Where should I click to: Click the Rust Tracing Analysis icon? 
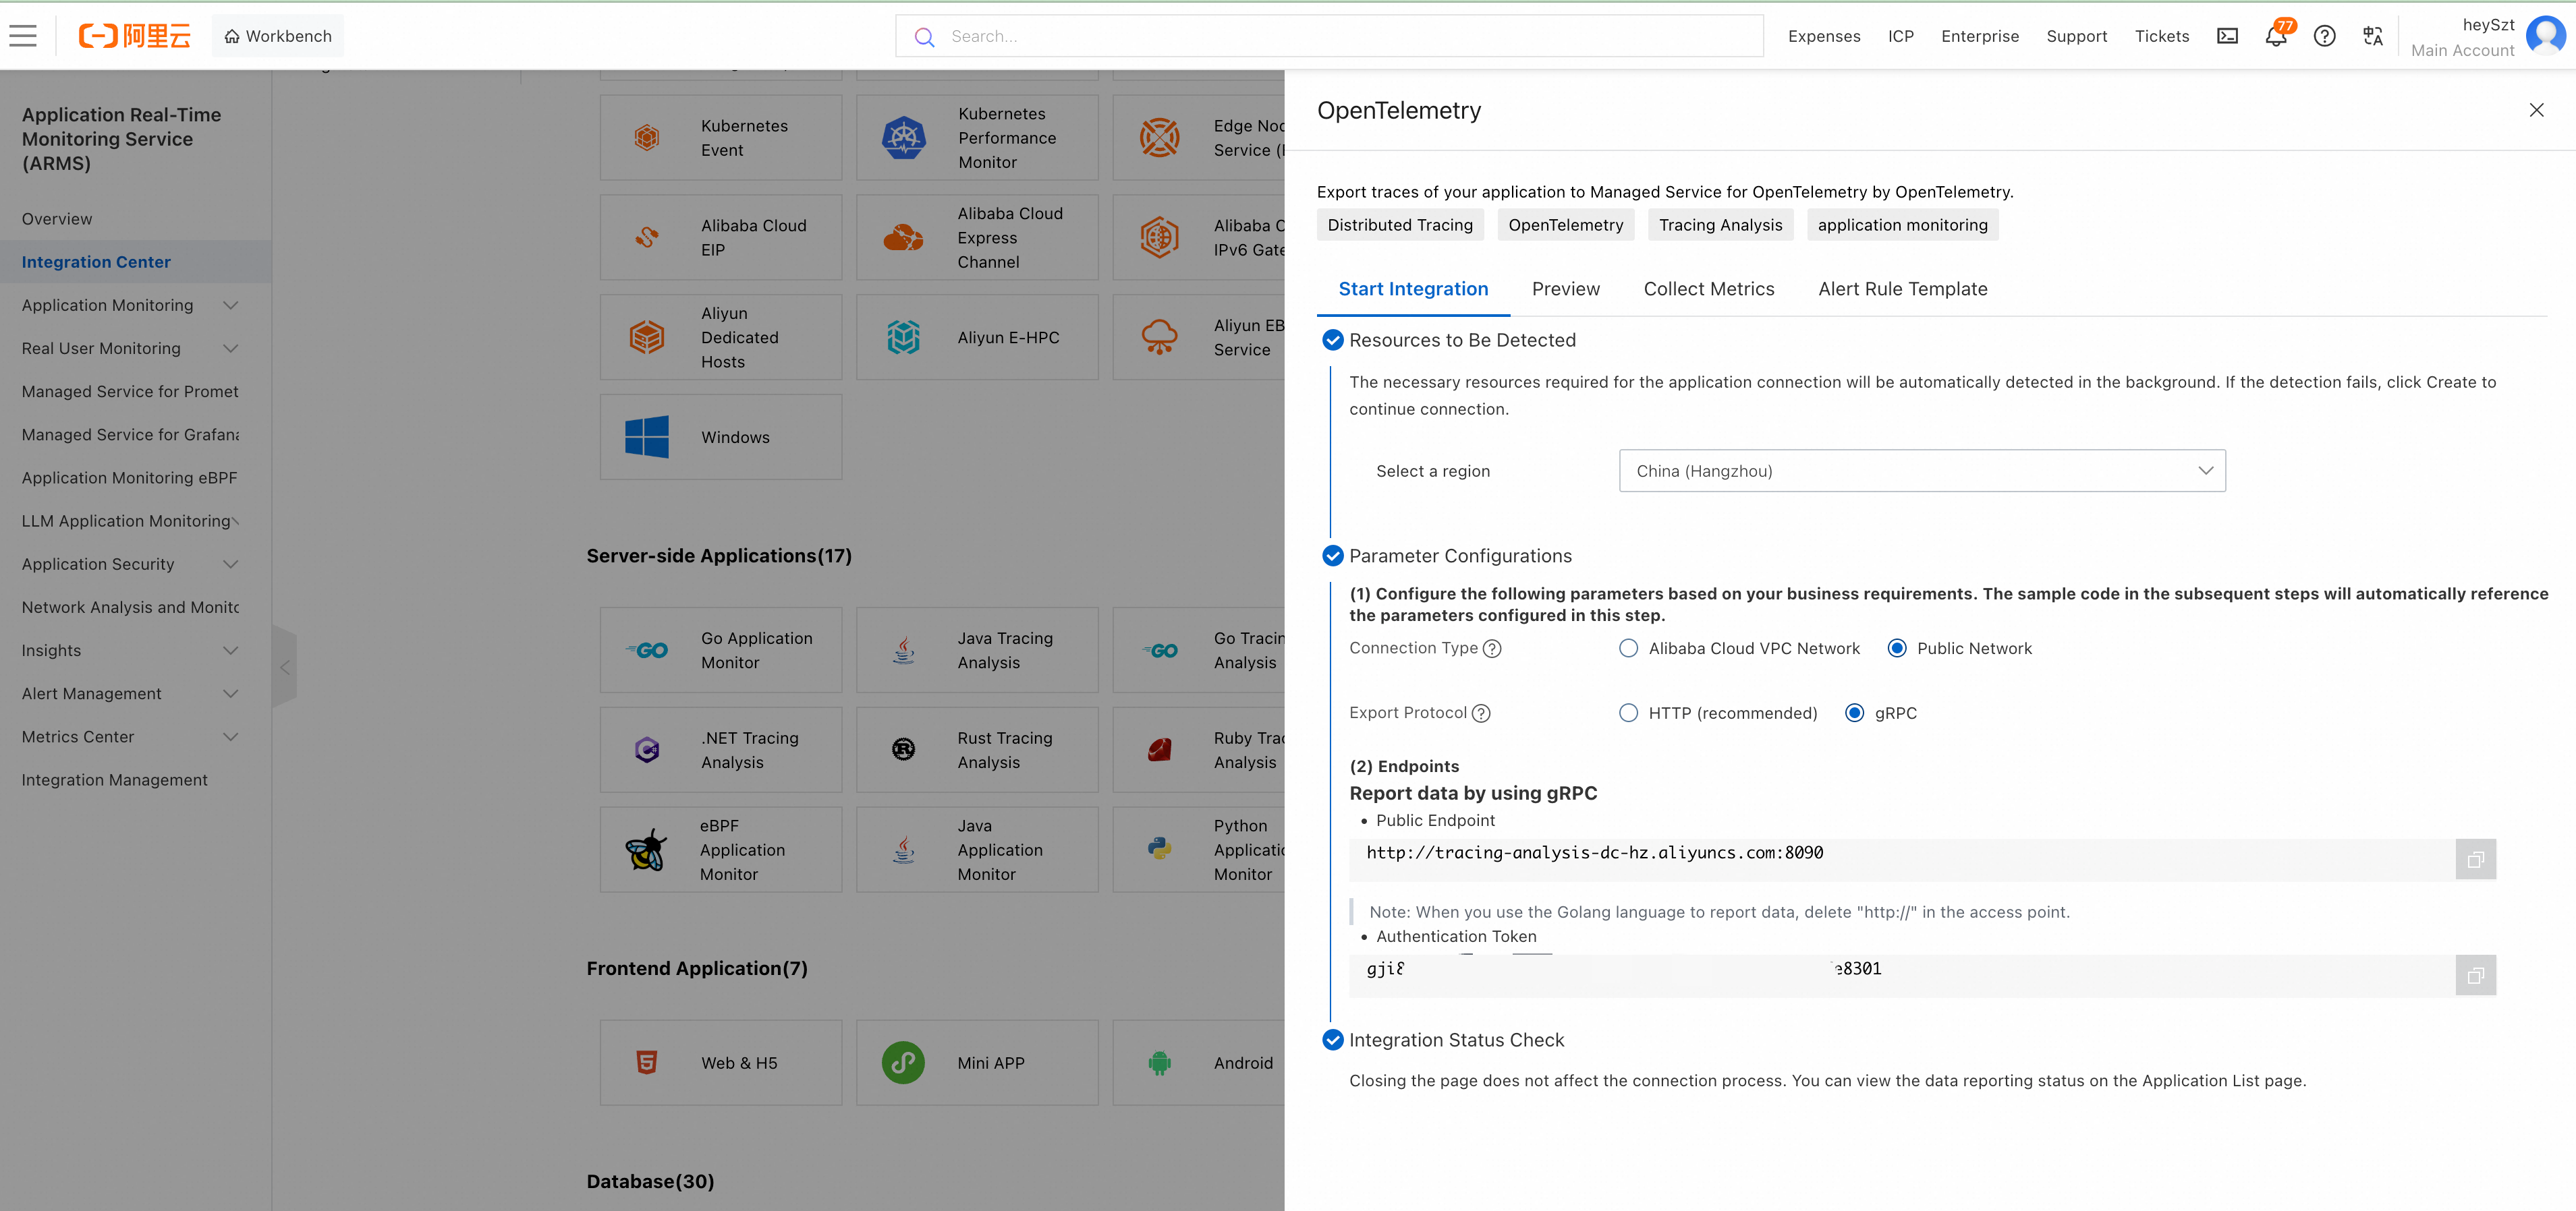pyautogui.click(x=903, y=749)
